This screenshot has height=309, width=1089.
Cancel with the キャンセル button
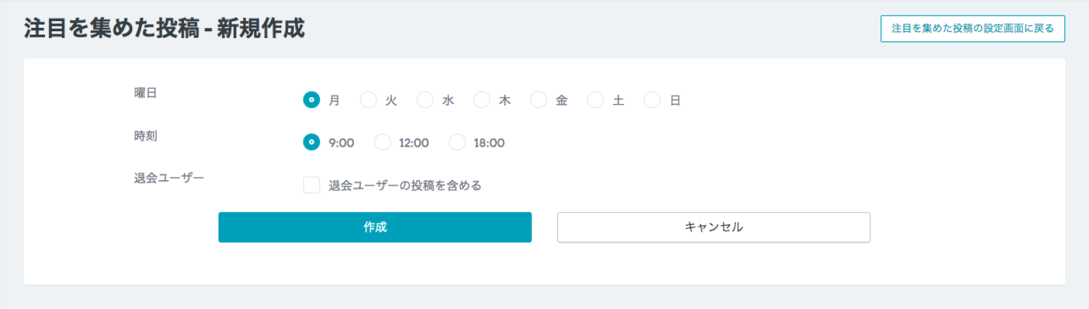tap(713, 227)
